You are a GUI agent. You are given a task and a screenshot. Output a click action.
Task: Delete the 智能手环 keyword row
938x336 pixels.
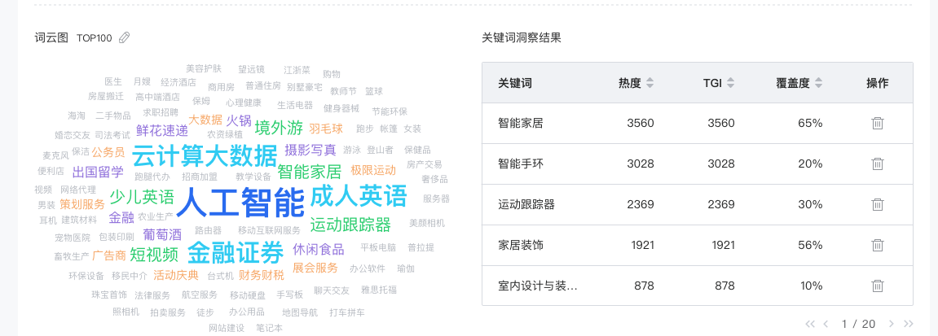pos(877,164)
